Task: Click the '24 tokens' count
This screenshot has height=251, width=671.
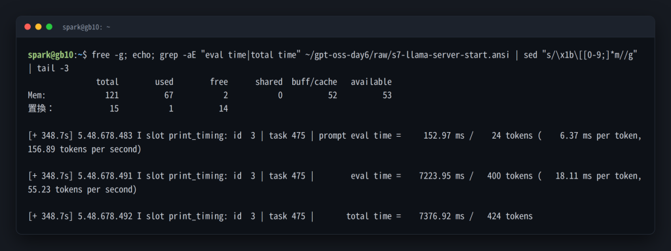Action: pos(512,136)
